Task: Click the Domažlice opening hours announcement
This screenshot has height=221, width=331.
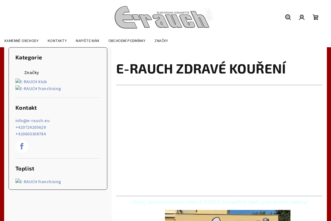Action: pyautogui.click(x=220, y=202)
